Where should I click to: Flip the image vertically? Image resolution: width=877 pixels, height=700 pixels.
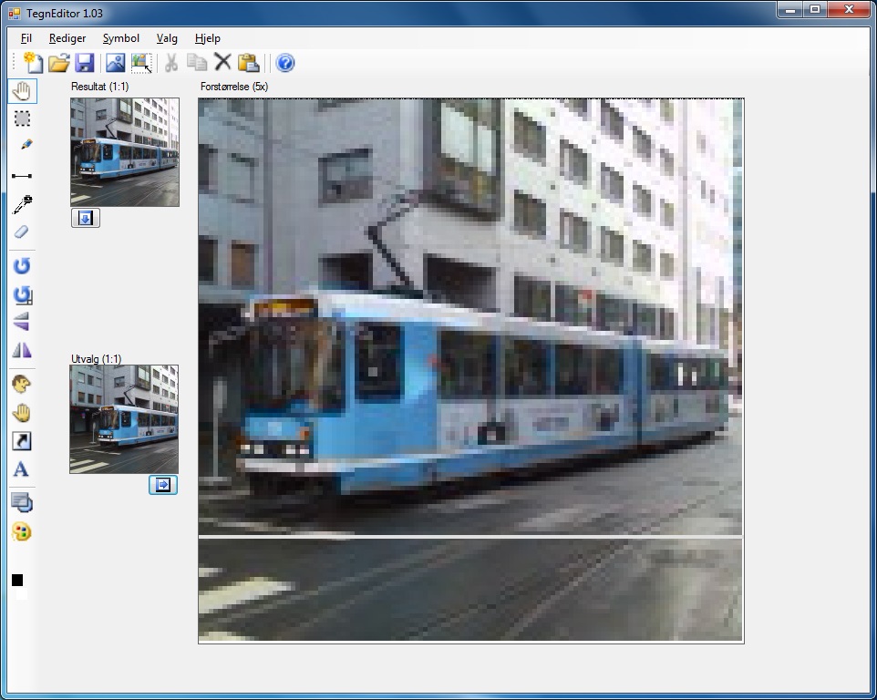[x=21, y=322]
